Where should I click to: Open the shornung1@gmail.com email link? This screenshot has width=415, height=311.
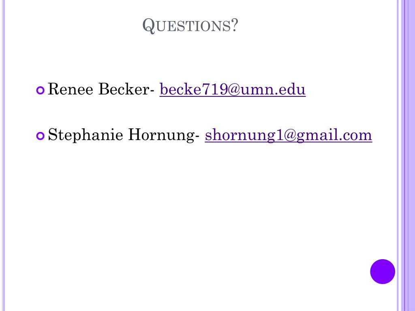[x=289, y=135]
